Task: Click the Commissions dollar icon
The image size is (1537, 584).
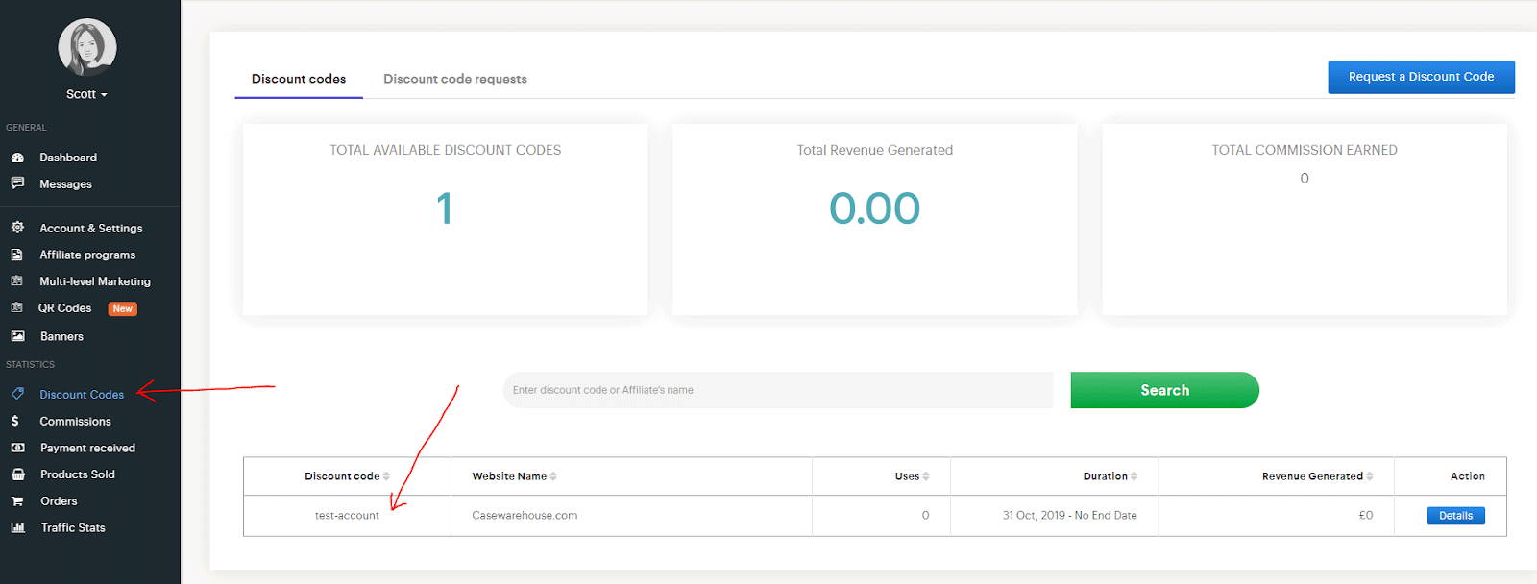Action: pyautogui.click(x=15, y=421)
